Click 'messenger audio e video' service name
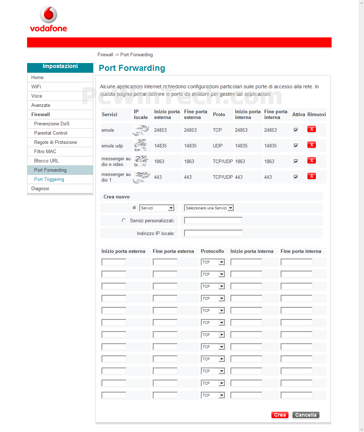Viewport: 364px width, 432px height. point(116,161)
